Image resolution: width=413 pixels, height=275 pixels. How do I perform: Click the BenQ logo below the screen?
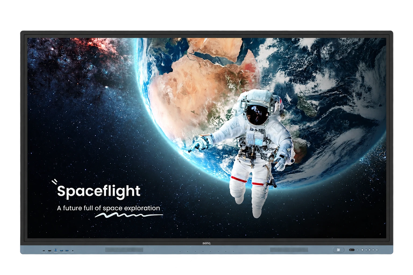click(x=206, y=243)
